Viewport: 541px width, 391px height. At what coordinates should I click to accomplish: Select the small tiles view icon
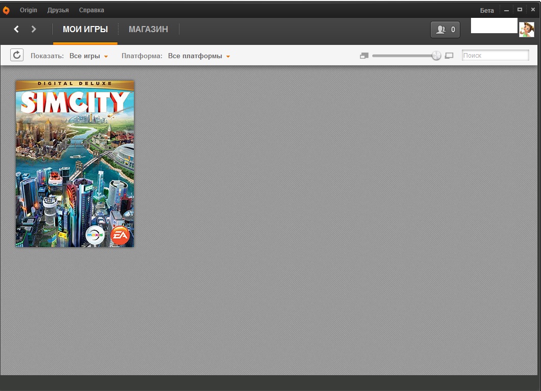click(364, 56)
